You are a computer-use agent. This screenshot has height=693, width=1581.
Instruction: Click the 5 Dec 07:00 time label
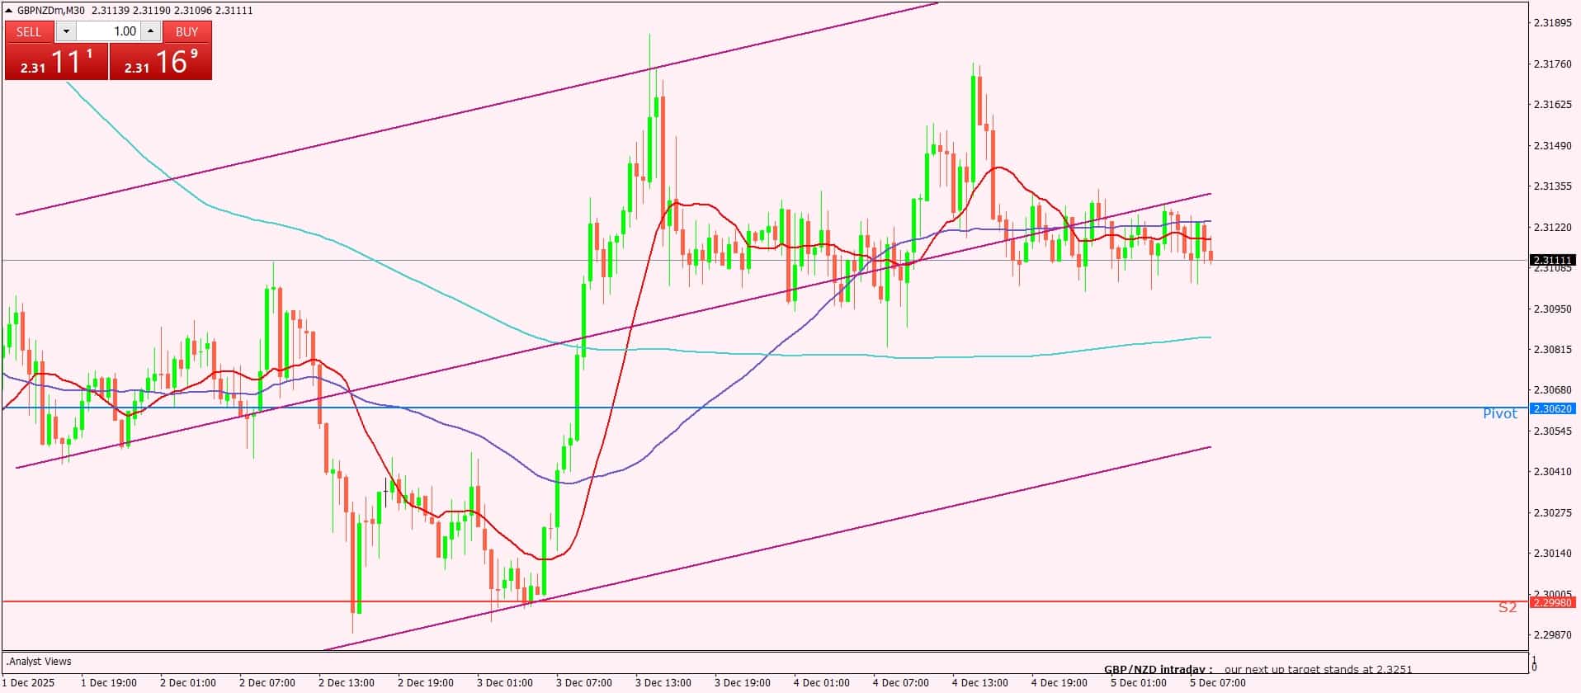[x=1217, y=683]
